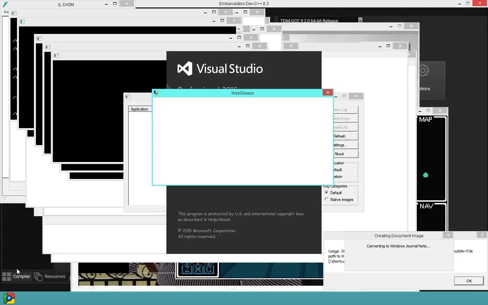Click the NAV panel label
The width and height of the screenshot is (488, 305).
426,206
